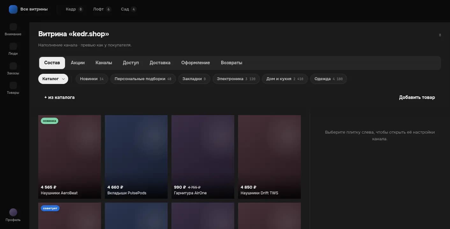The width and height of the screenshot is (450, 229).
Task: Switch to the Кедр storefront tab
Action: [x=74, y=9]
